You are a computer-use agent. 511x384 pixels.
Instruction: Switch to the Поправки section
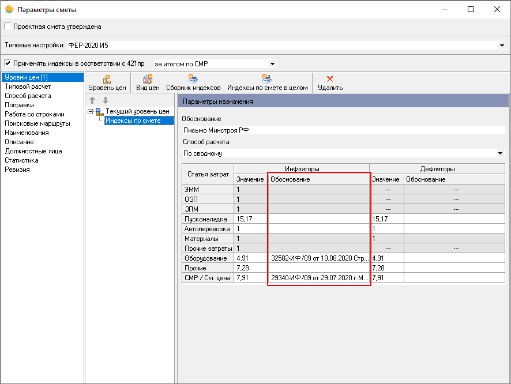click(19, 105)
